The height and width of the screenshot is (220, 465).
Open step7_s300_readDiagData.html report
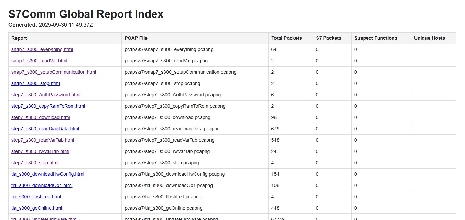[45, 129]
